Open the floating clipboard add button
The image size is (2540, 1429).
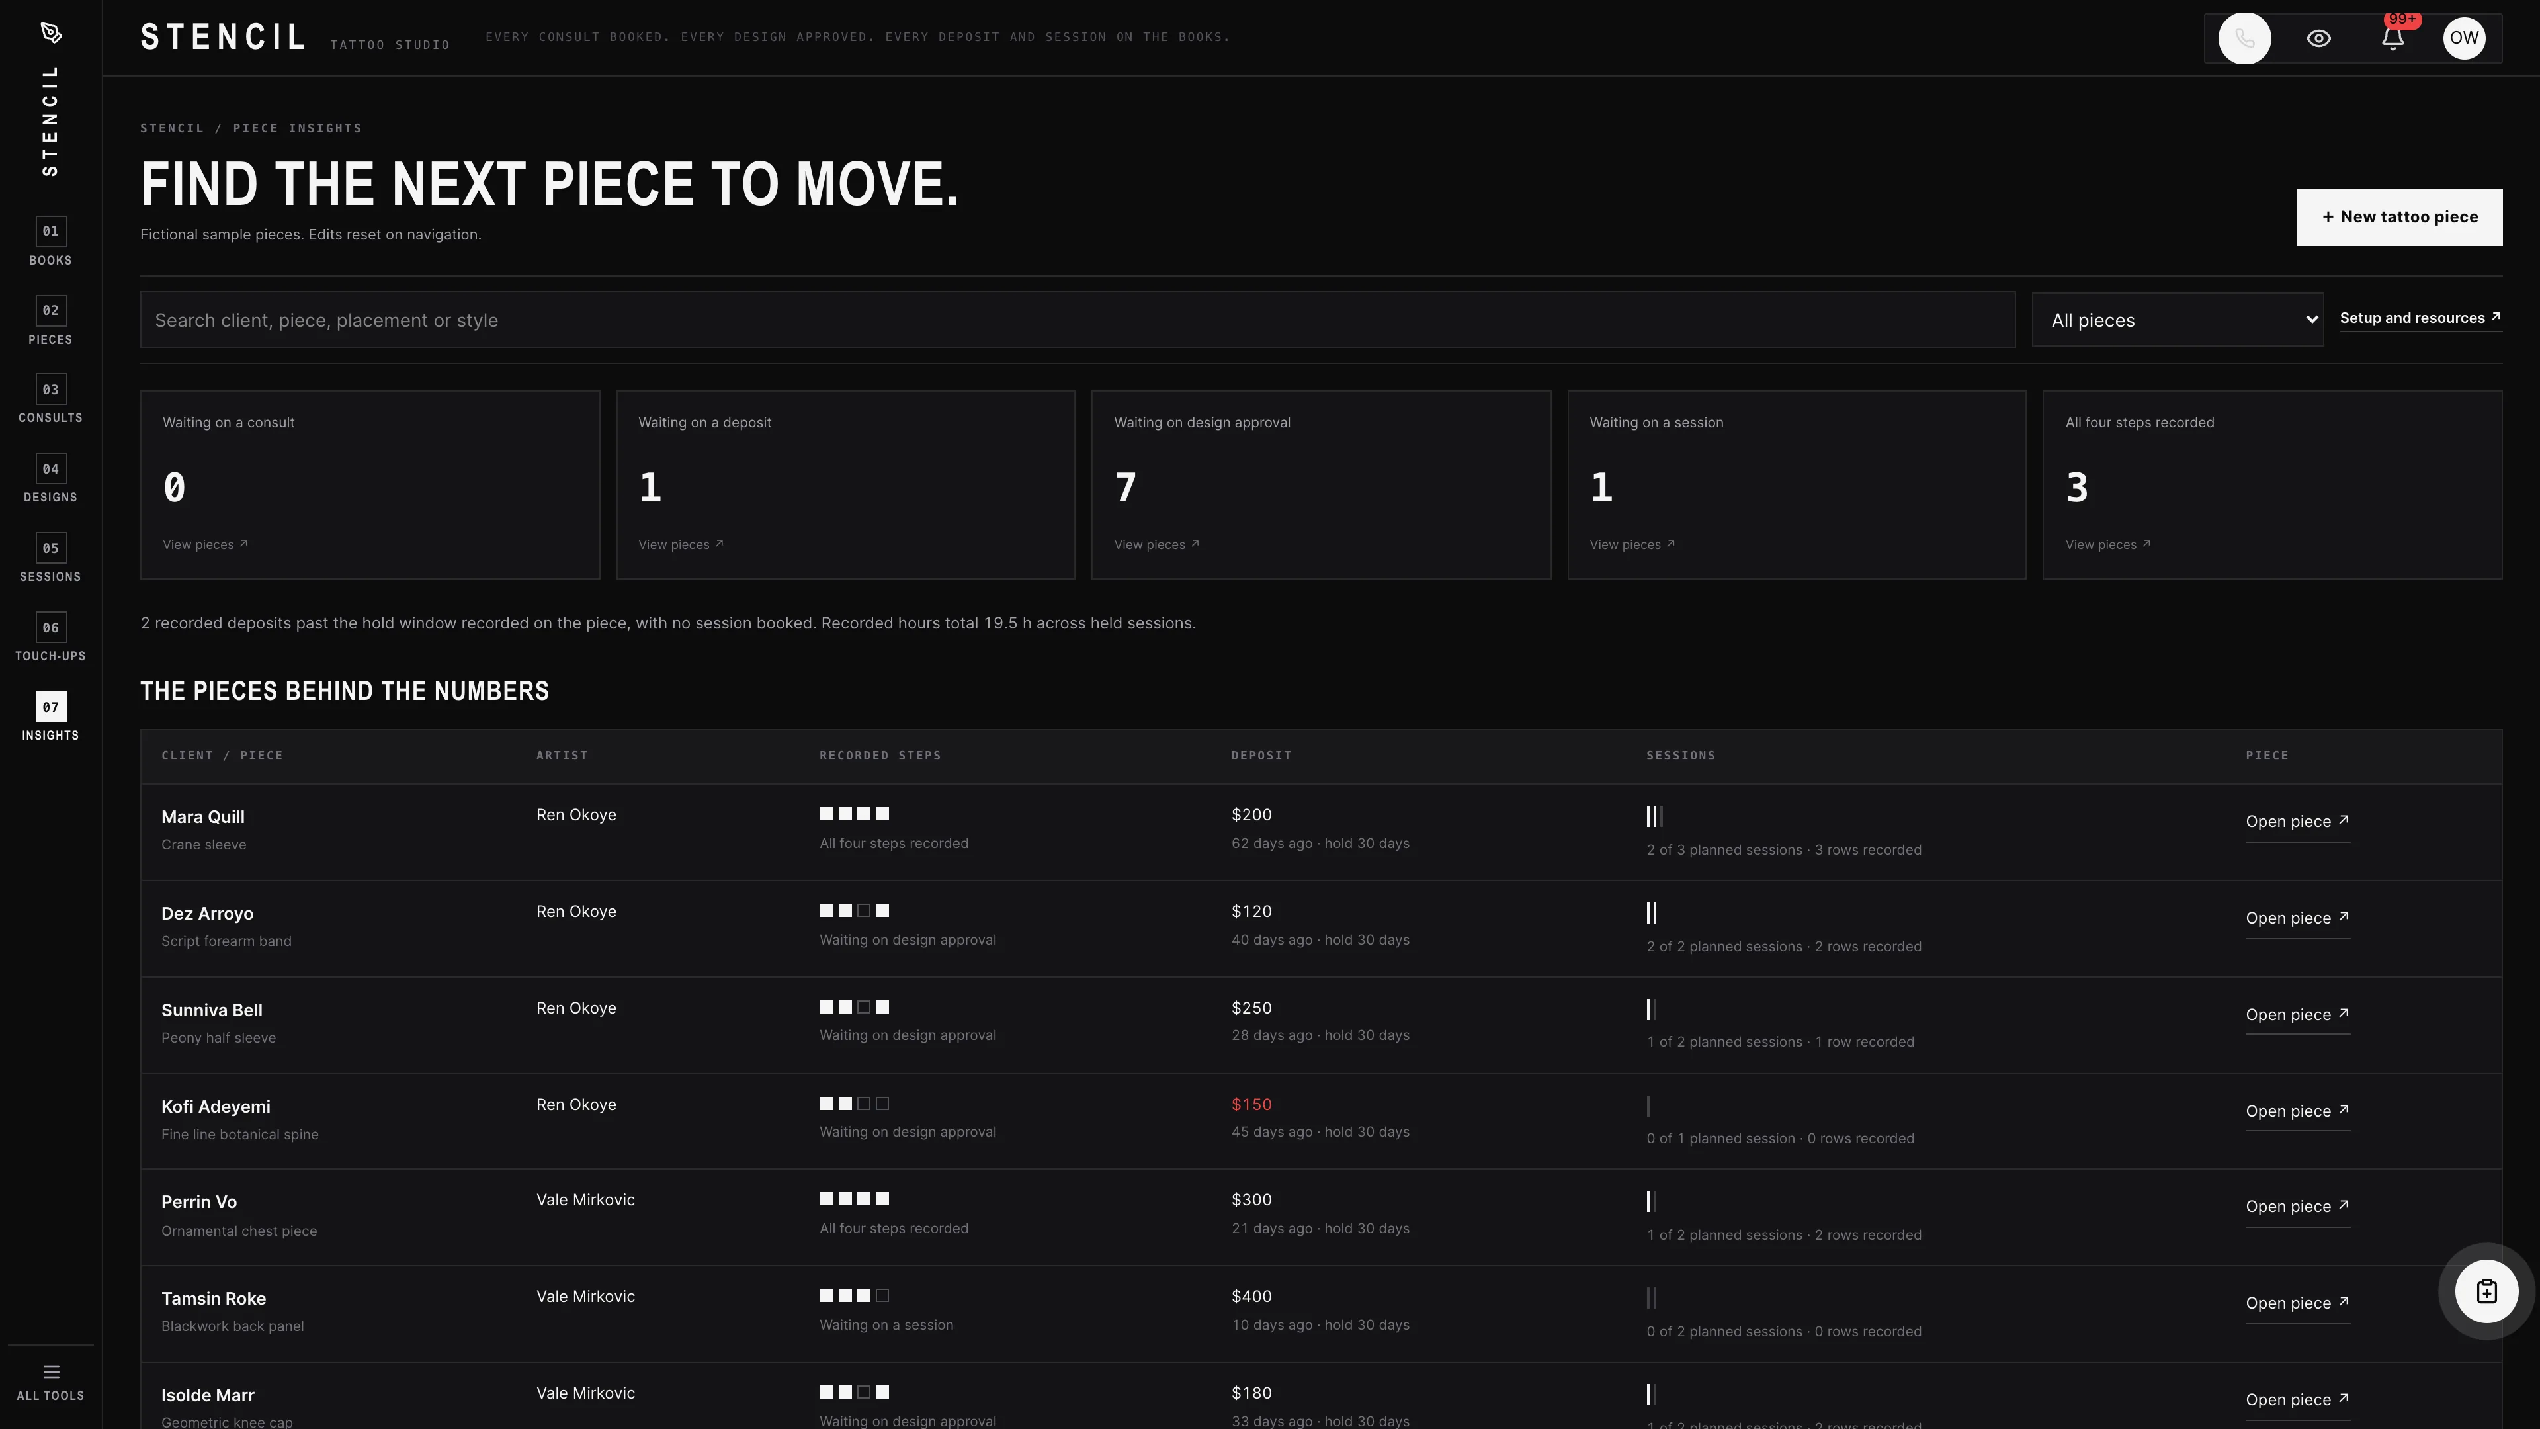tap(2486, 1291)
